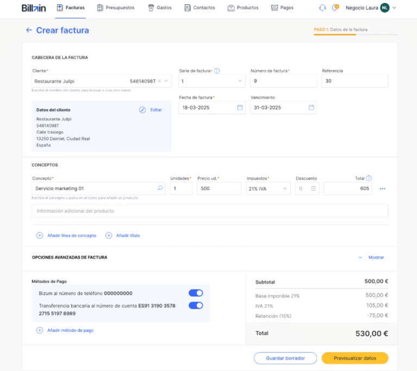Open the Vencimiento calendar picker
Image resolution: width=417 pixels, height=371 pixels.
311,108
